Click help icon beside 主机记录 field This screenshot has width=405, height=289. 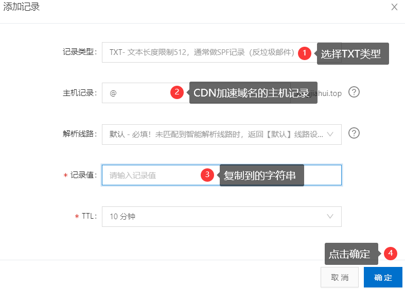pos(354,92)
